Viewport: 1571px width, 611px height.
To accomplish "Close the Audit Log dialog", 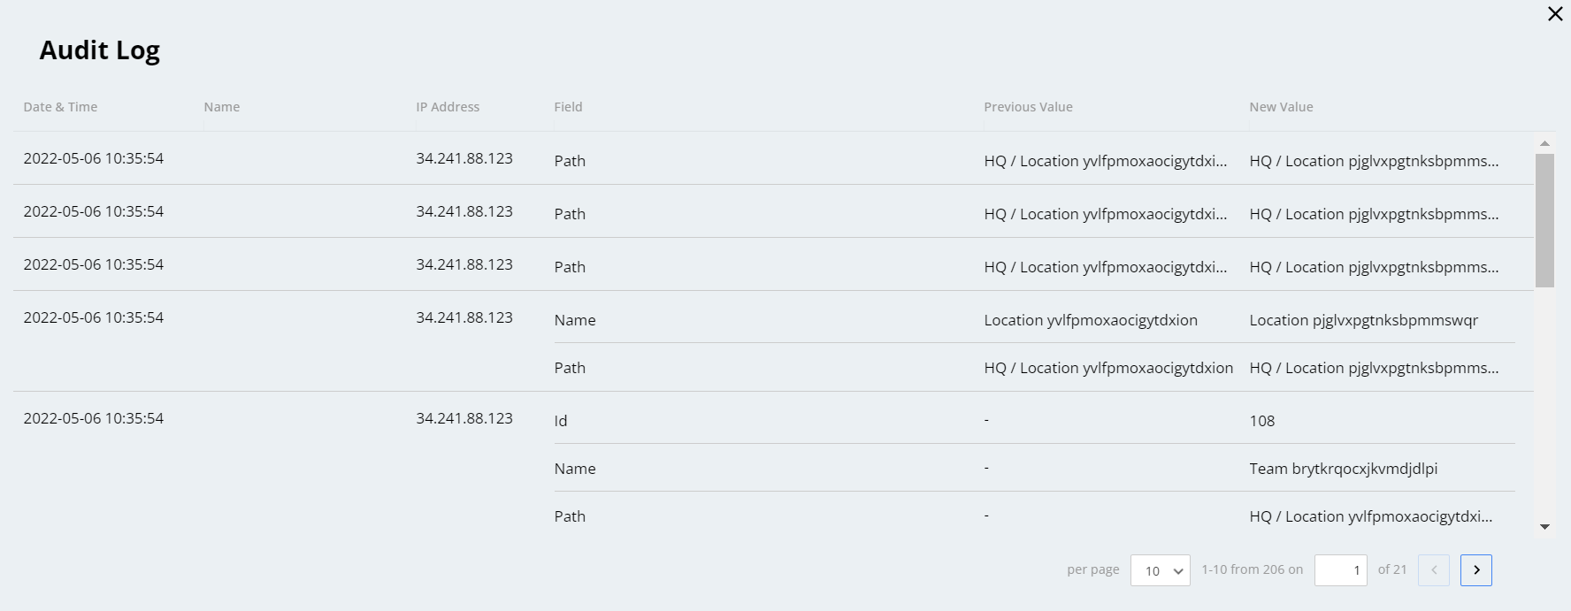I will click(x=1555, y=13).
